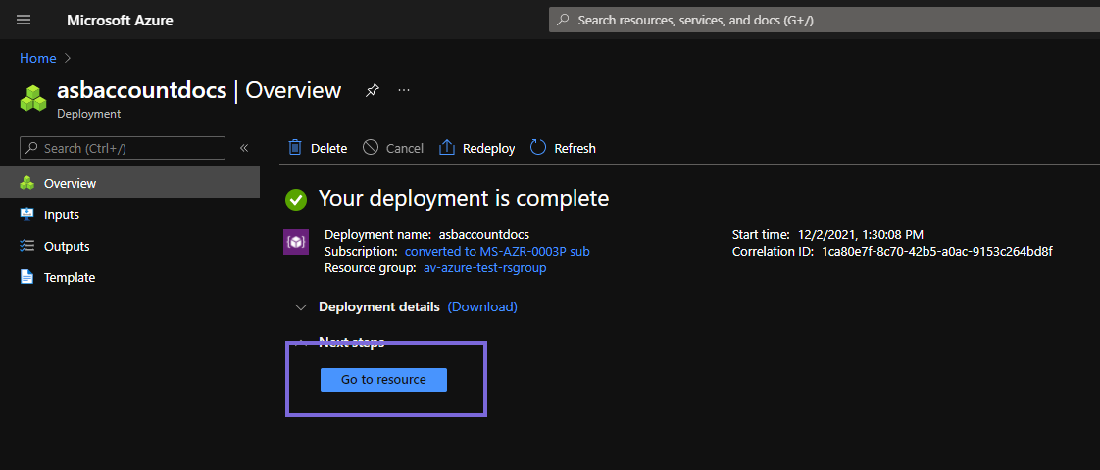This screenshot has width=1100, height=470.
Task: Go to the Home breadcrumb
Action: (38, 58)
